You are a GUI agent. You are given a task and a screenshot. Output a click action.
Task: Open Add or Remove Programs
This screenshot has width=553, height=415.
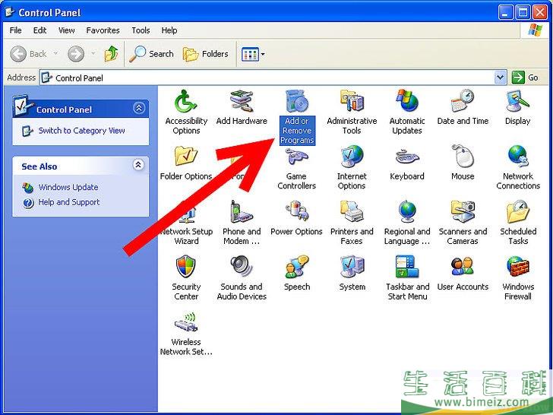[x=297, y=116]
